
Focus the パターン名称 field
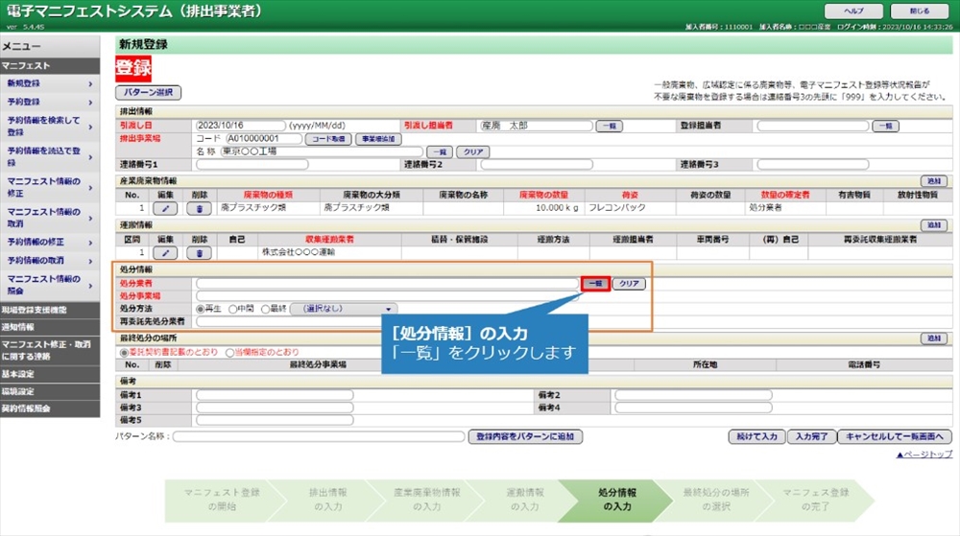tap(319, 437)
